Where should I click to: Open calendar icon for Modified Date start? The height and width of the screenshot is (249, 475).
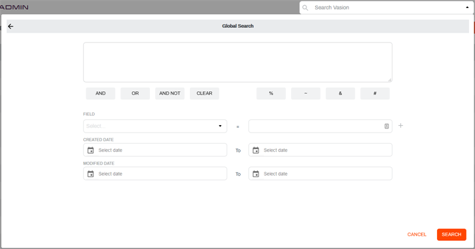pyautogui.click(x=91, y=174)
